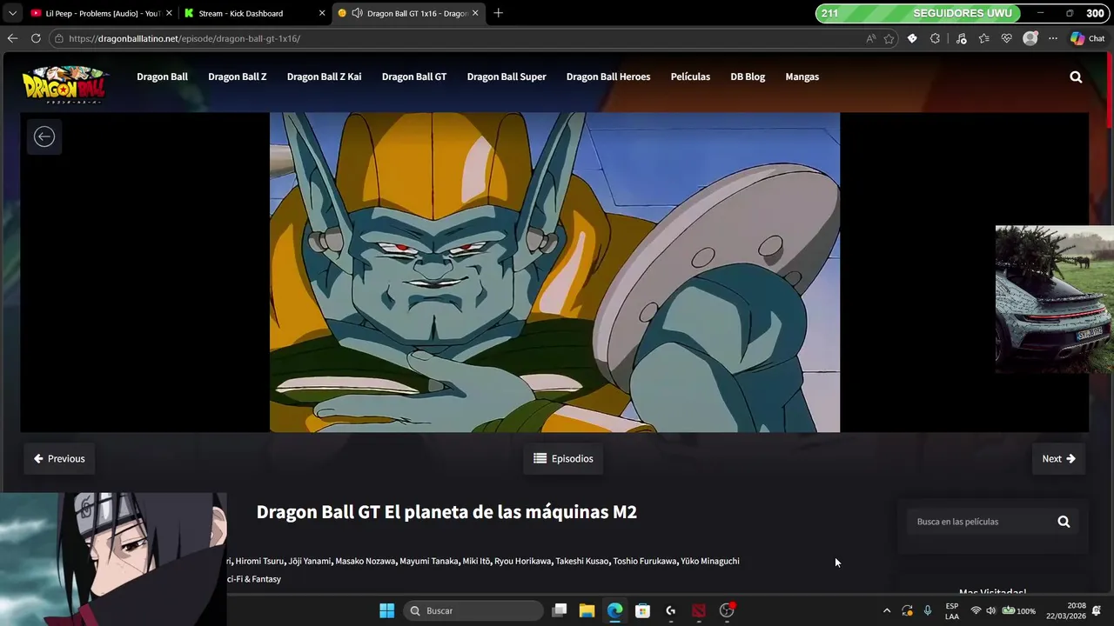The width and height of the screenshot is (1114, 626).
Task: Click the Dragon Ball site logo
Action: [x=65, y=84]
